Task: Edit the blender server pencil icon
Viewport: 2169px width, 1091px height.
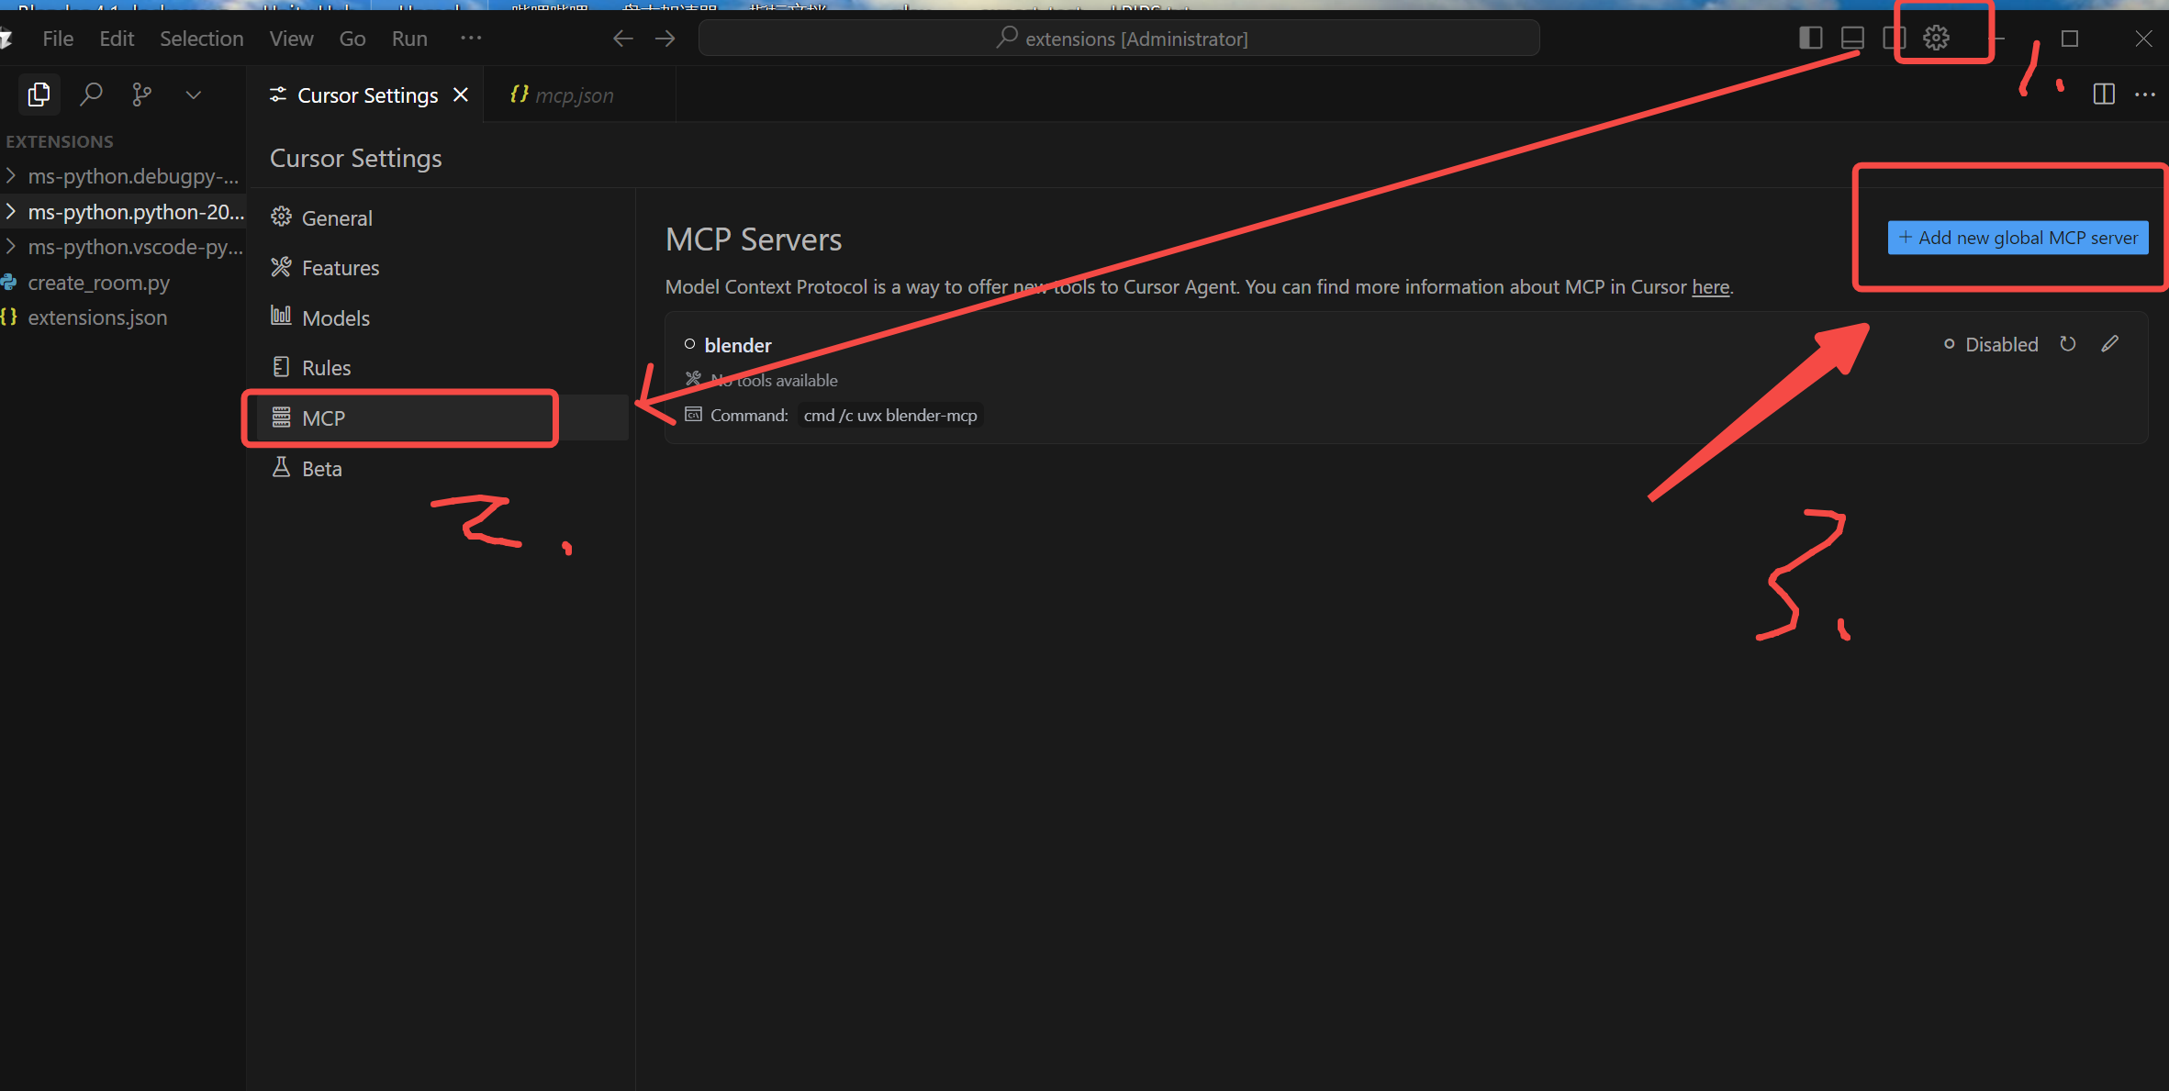Action: pyautogui.click(x=2109, y=344)
